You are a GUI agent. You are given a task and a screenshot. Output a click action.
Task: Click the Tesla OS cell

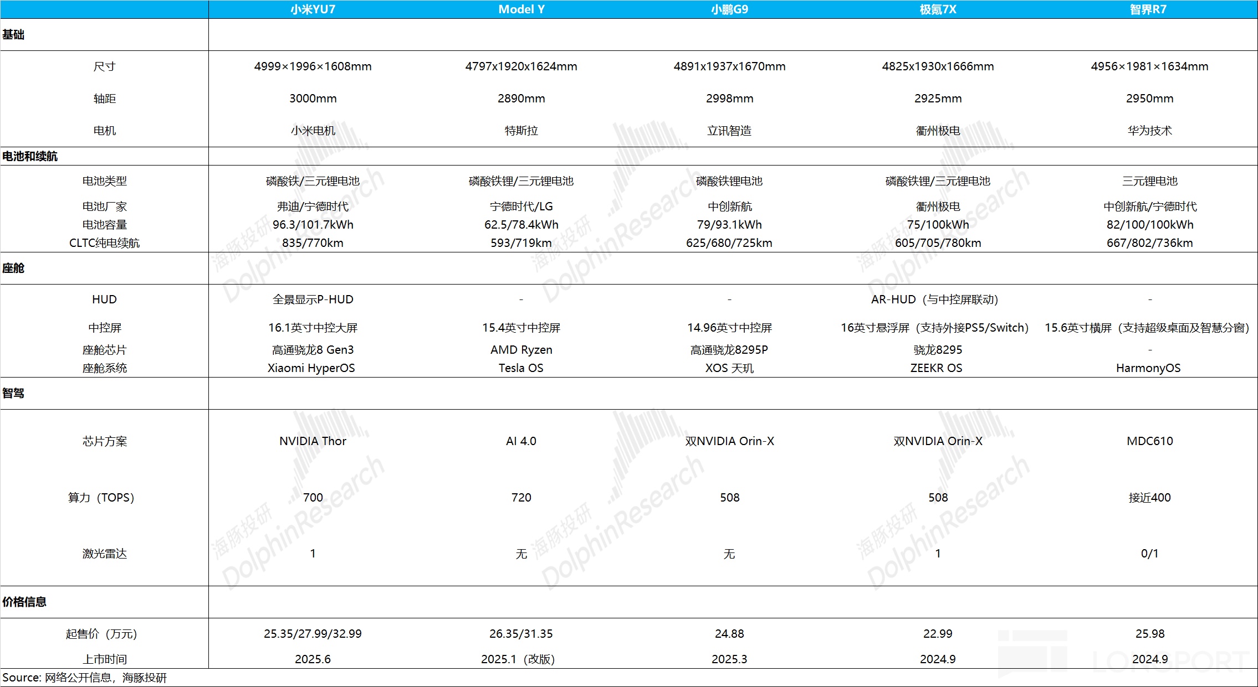[521, 368]
